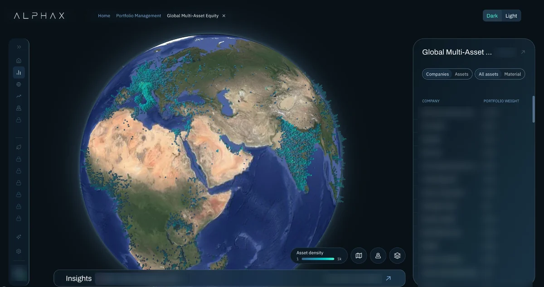Choose the Material filter

pyautogui.click(x=513, y=74)
